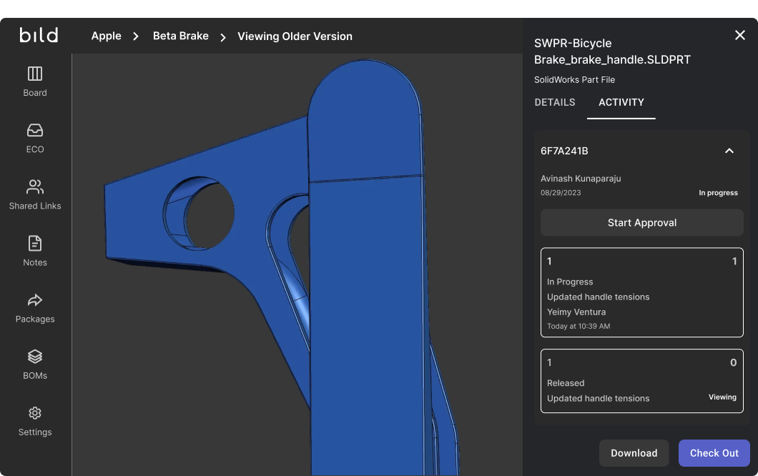Select the ACTIVITY tab
The width and height of the screenshot is (758, 476).
point(621,102)
